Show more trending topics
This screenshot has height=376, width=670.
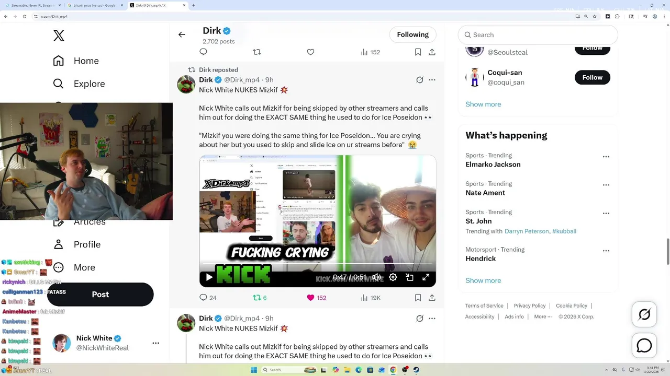[483, 280]
